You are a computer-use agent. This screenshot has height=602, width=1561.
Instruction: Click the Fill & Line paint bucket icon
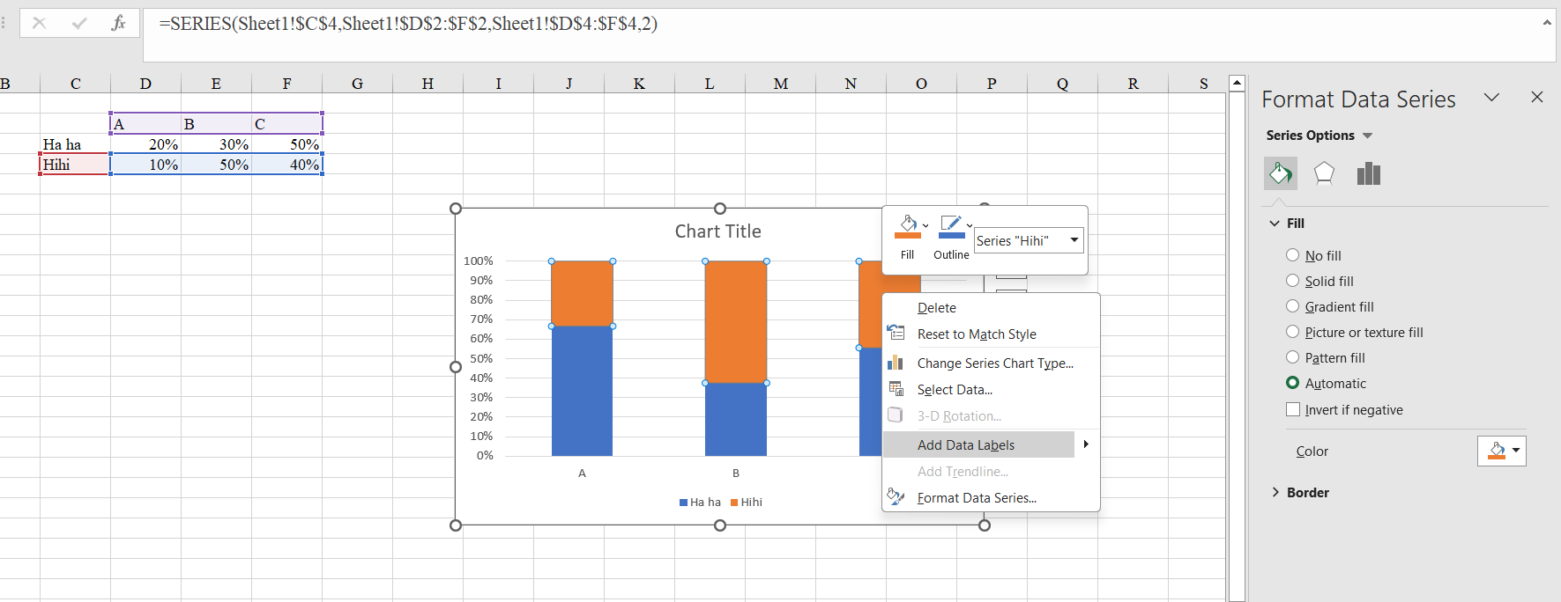[1280, 174]
